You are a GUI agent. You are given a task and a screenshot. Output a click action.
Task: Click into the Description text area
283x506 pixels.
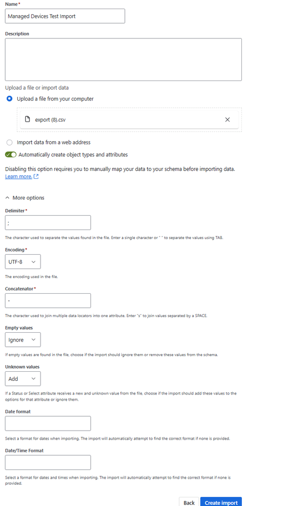pos(123,60)
